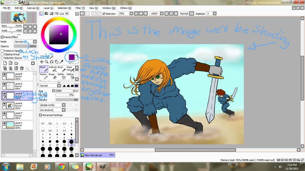Select the Water Color tool
The width and height of the screenshot is (305, 171).
(70, 69)
